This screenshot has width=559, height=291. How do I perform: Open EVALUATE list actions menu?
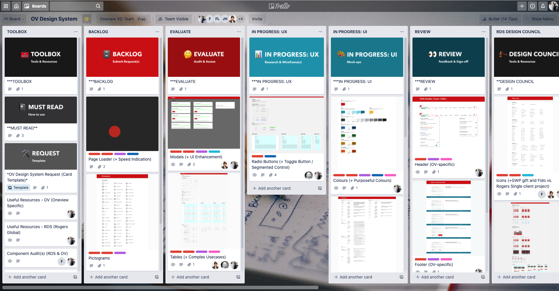(239, 32)
